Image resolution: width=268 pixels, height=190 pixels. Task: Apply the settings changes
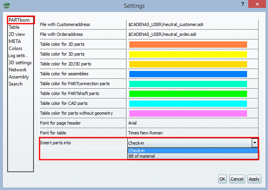pos(254,179)
